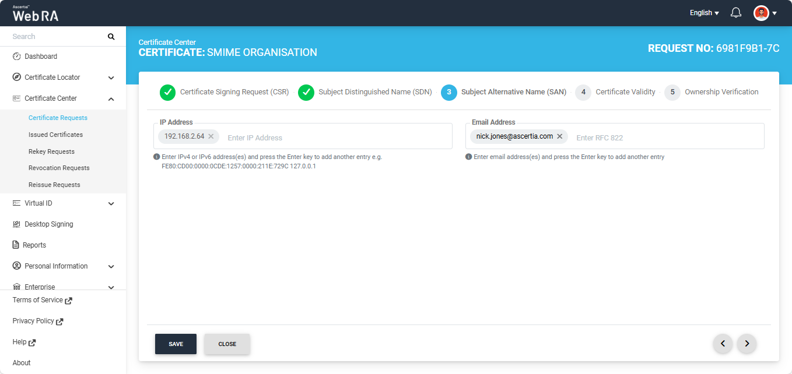Screen dimensions: 792x374
Task: Open Issued Certificates in sidebar
Action: [55, 135]
